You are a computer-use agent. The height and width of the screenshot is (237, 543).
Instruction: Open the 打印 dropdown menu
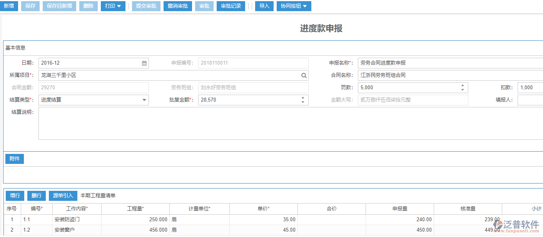[113, 6]
